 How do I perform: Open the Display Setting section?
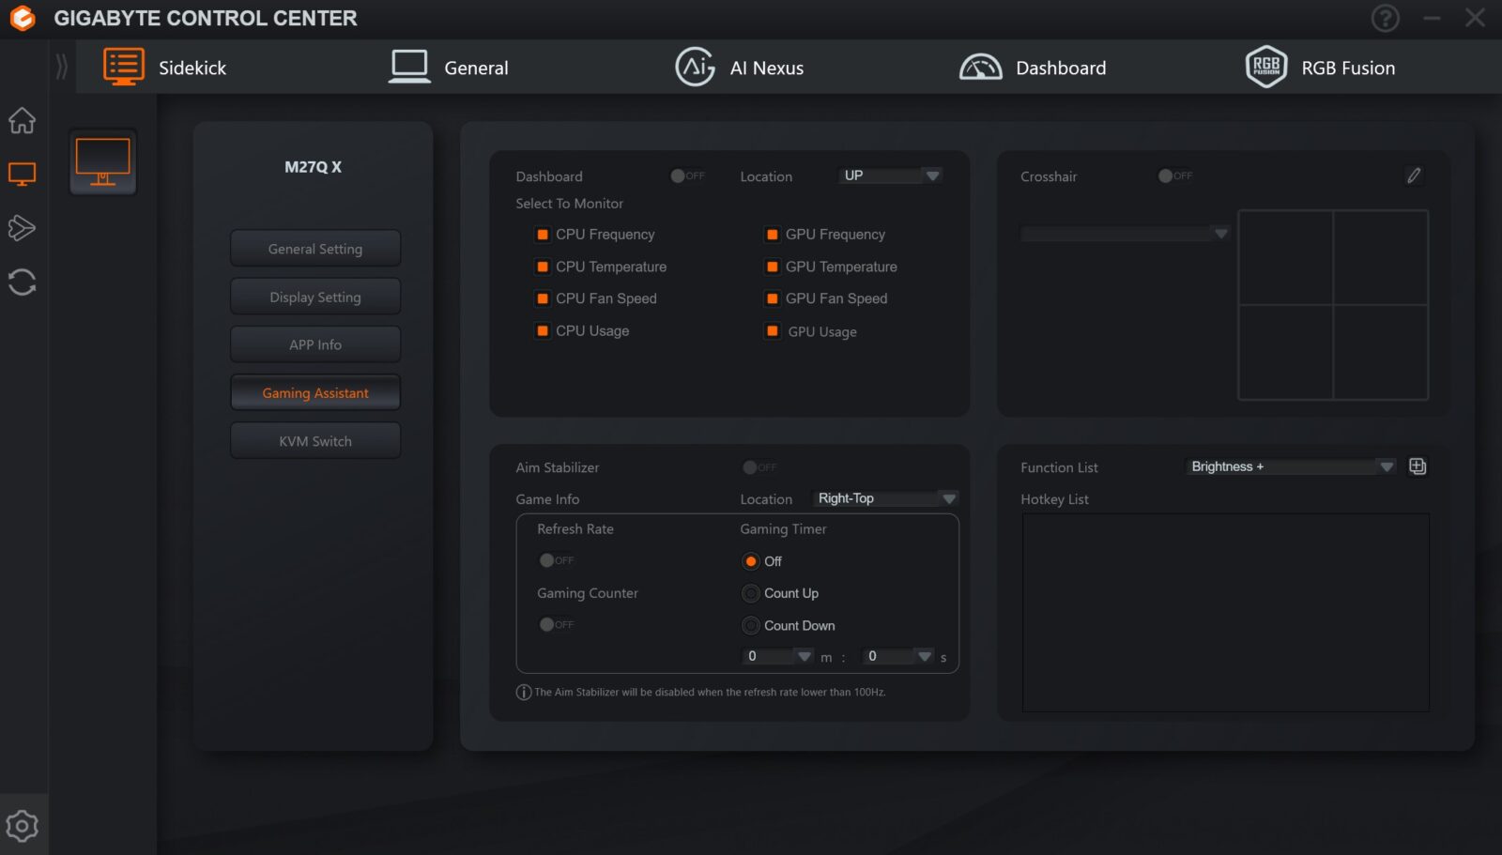(x=315, y=297)
